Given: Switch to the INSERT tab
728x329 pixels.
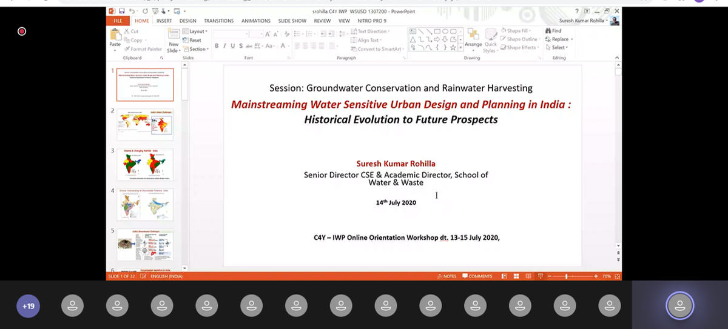Looking at the screenshot, I should [164, 21].
